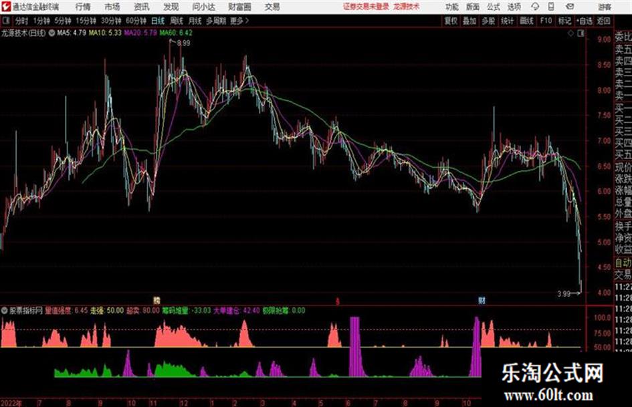Switch to the 5分钟 period tab

tap(62, 21)
